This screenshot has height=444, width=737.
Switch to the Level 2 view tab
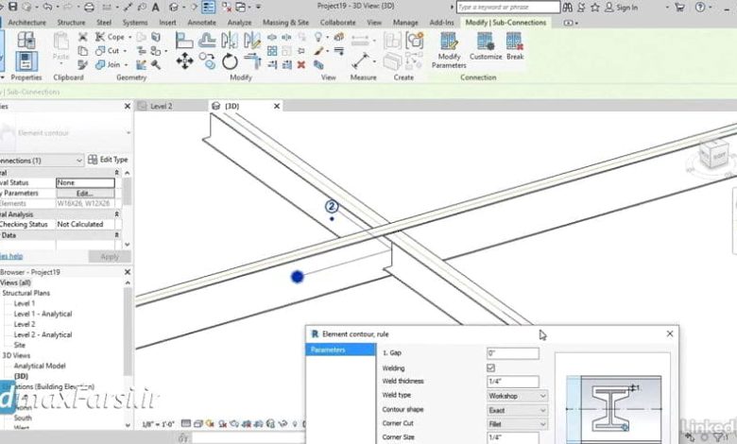[161, 106]
